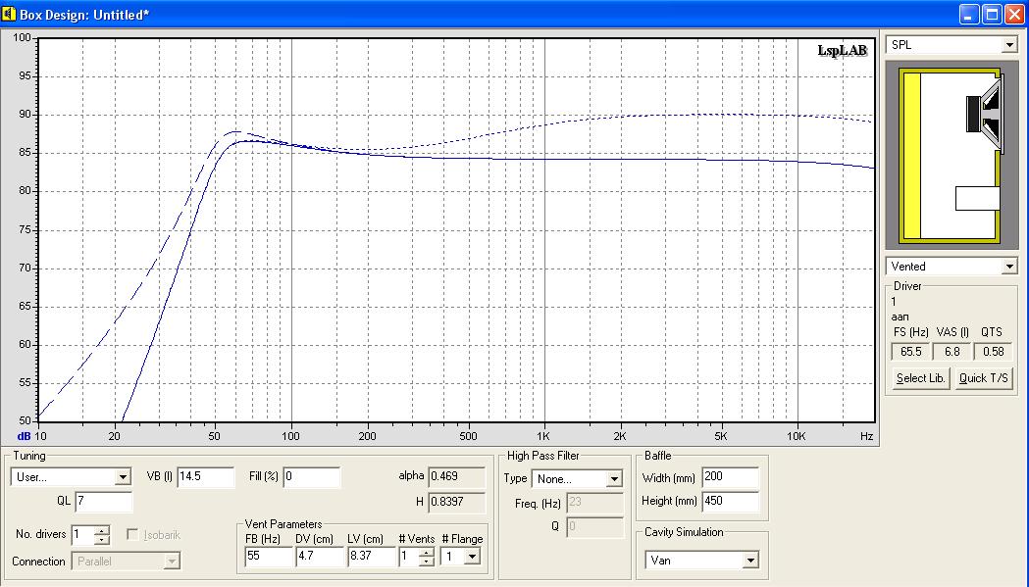Click the Box Design title bar icon
This screenshot has height=587, width=1029.
[x=9, y=14]
